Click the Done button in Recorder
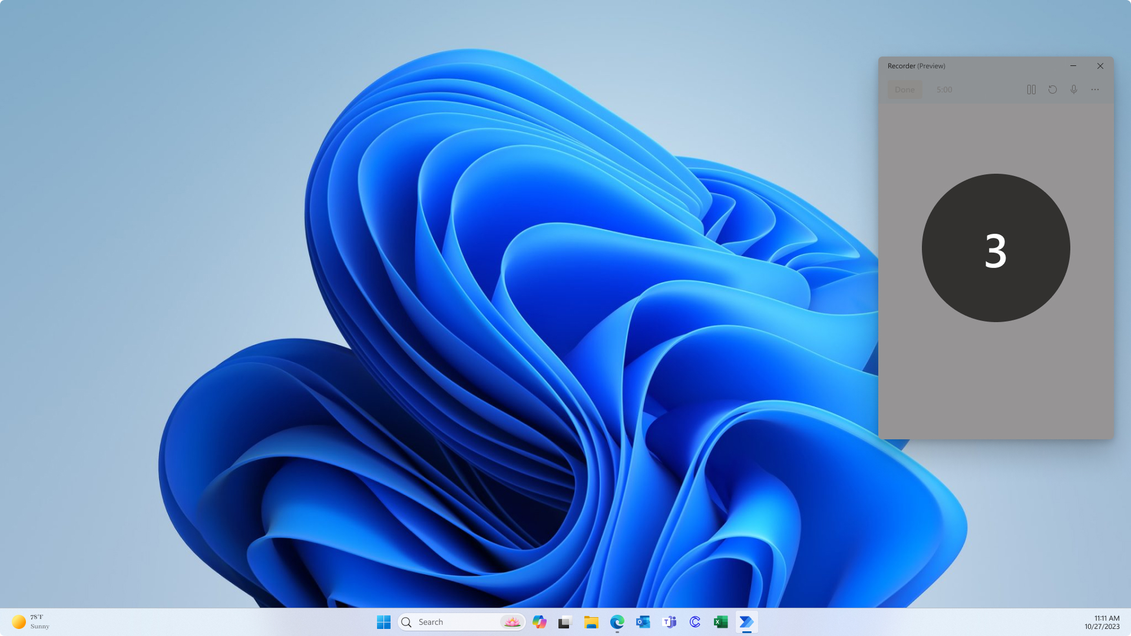This screenshot has height=636, width=1131. point(904,90)
